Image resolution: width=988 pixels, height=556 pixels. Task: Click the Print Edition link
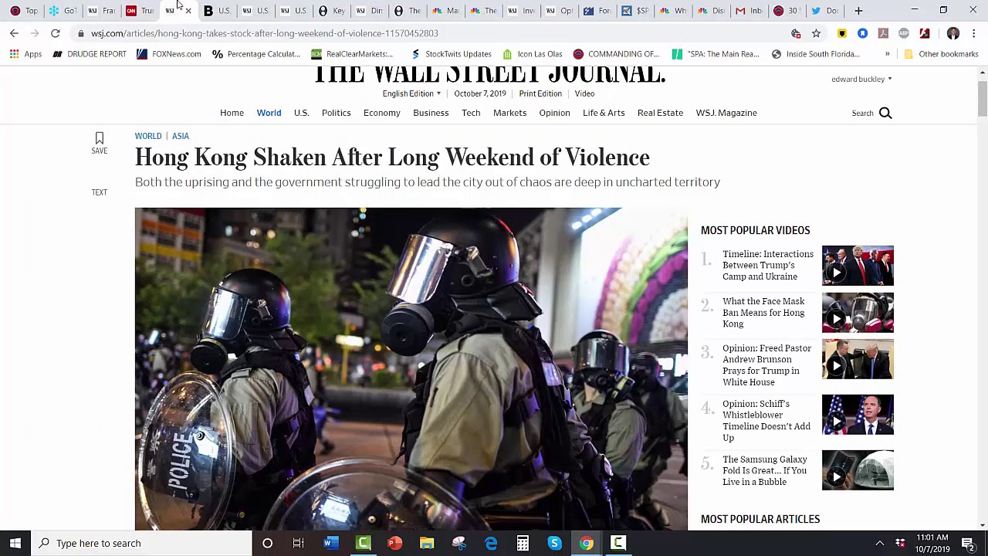(540, 93)
